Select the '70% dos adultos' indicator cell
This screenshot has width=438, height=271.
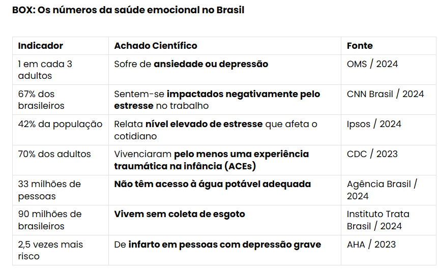coord(54,154)
